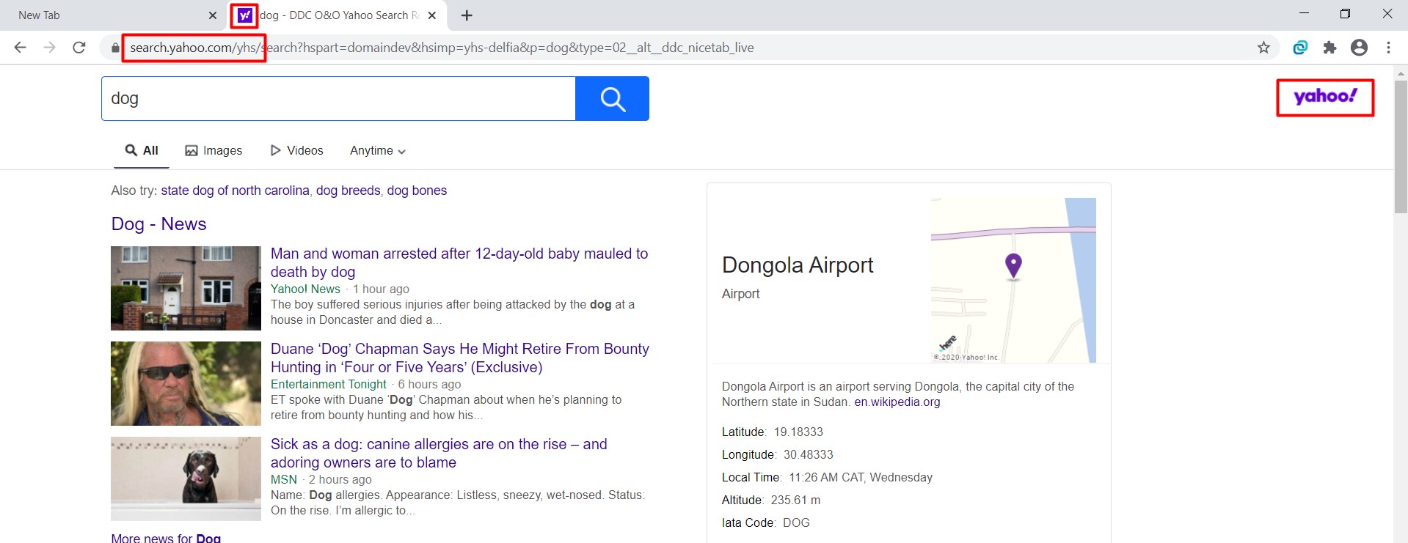
Task: Click the Dongola Airport map image
Action: tap(1013, 280)
